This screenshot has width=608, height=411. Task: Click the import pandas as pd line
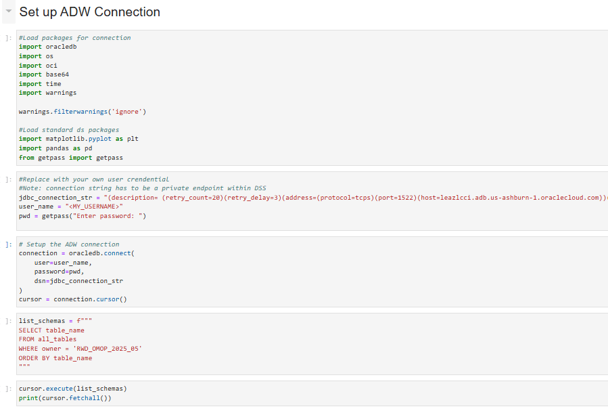coord(55,148)
